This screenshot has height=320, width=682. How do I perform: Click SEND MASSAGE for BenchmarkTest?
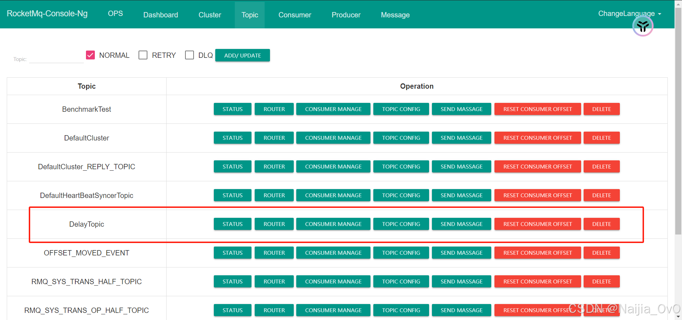(x=461, y=109)
